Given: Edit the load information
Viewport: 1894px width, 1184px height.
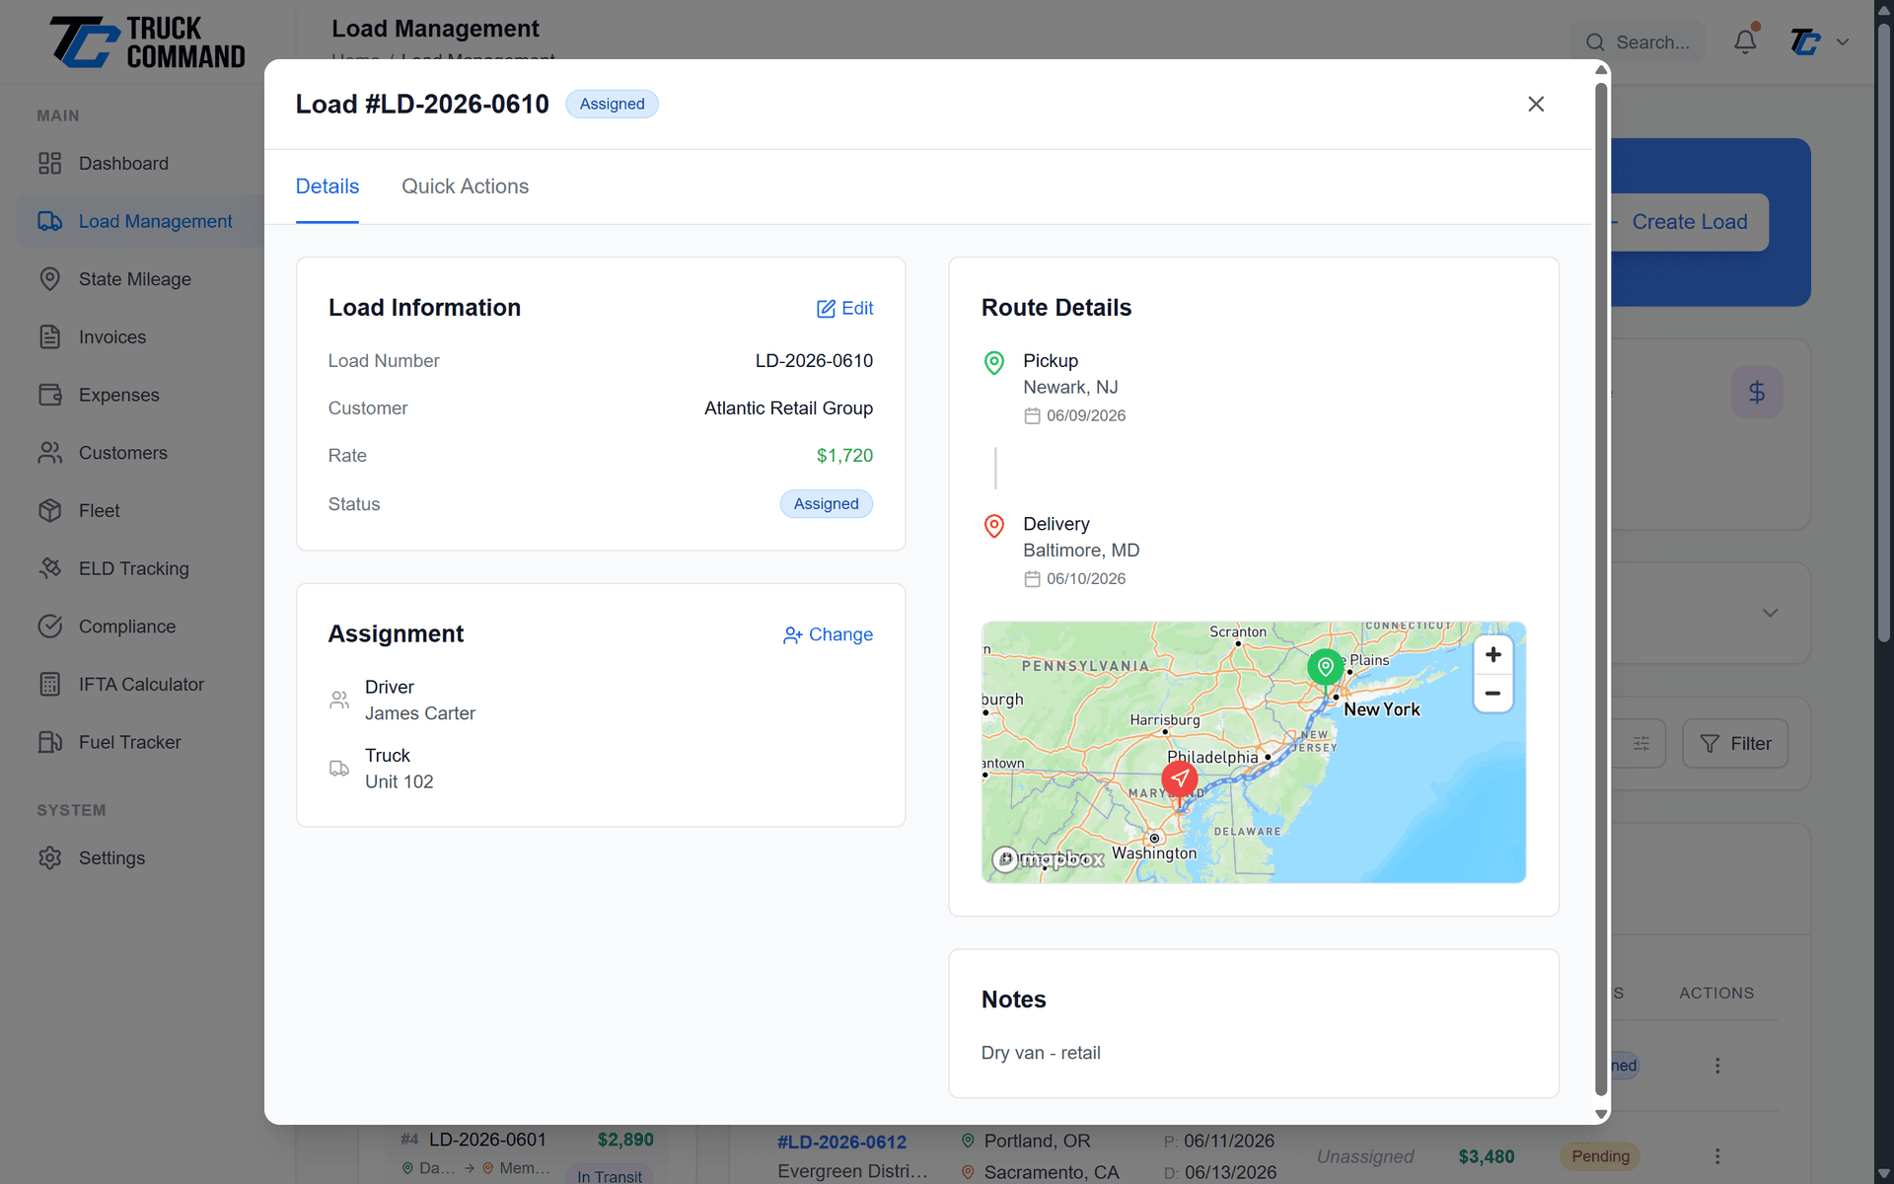Looking at the screenshot, I should tap(845, 308).
